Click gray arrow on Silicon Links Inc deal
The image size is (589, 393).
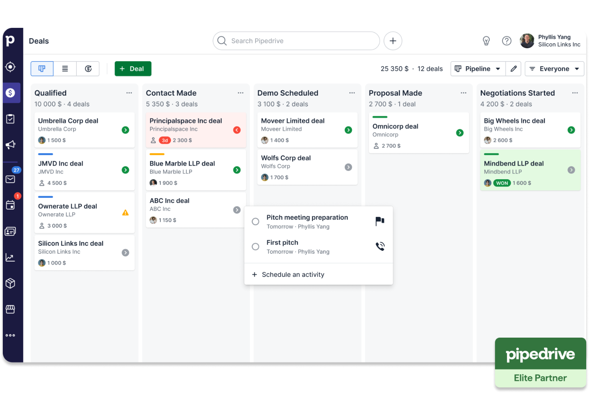click(x=125, y=252)
